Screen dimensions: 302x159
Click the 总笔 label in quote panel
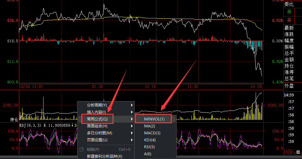pos(289,78)
